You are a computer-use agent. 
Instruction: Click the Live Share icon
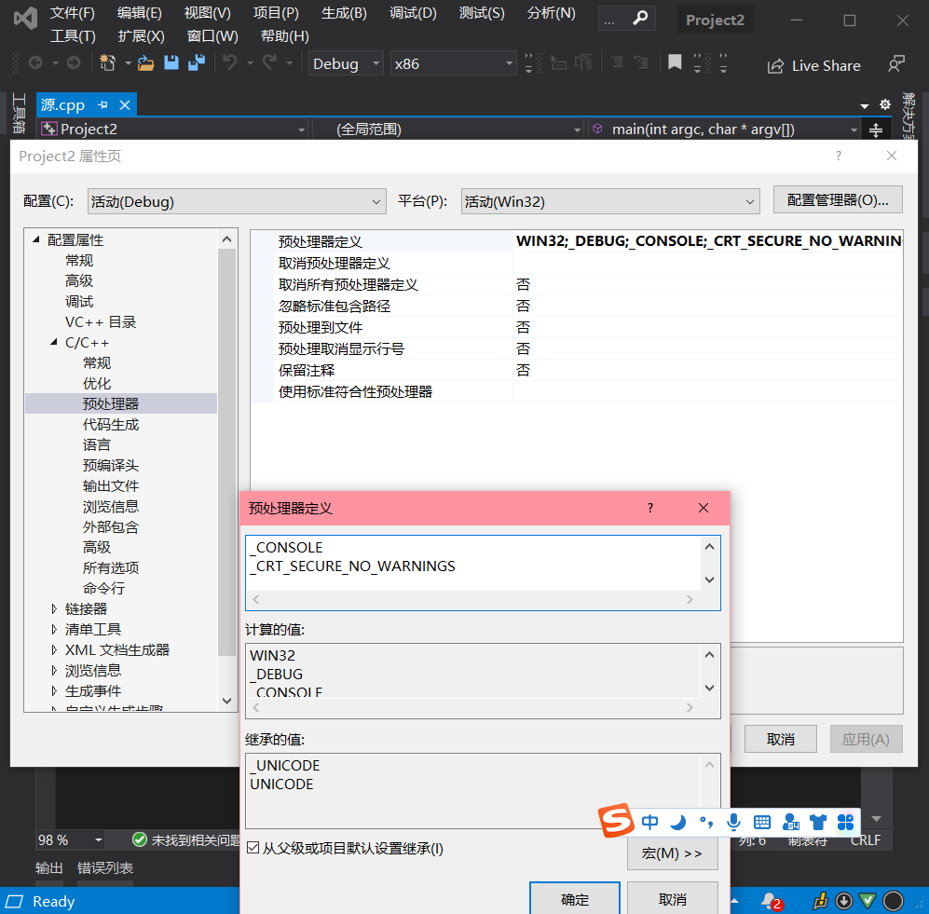click(775, 66)
